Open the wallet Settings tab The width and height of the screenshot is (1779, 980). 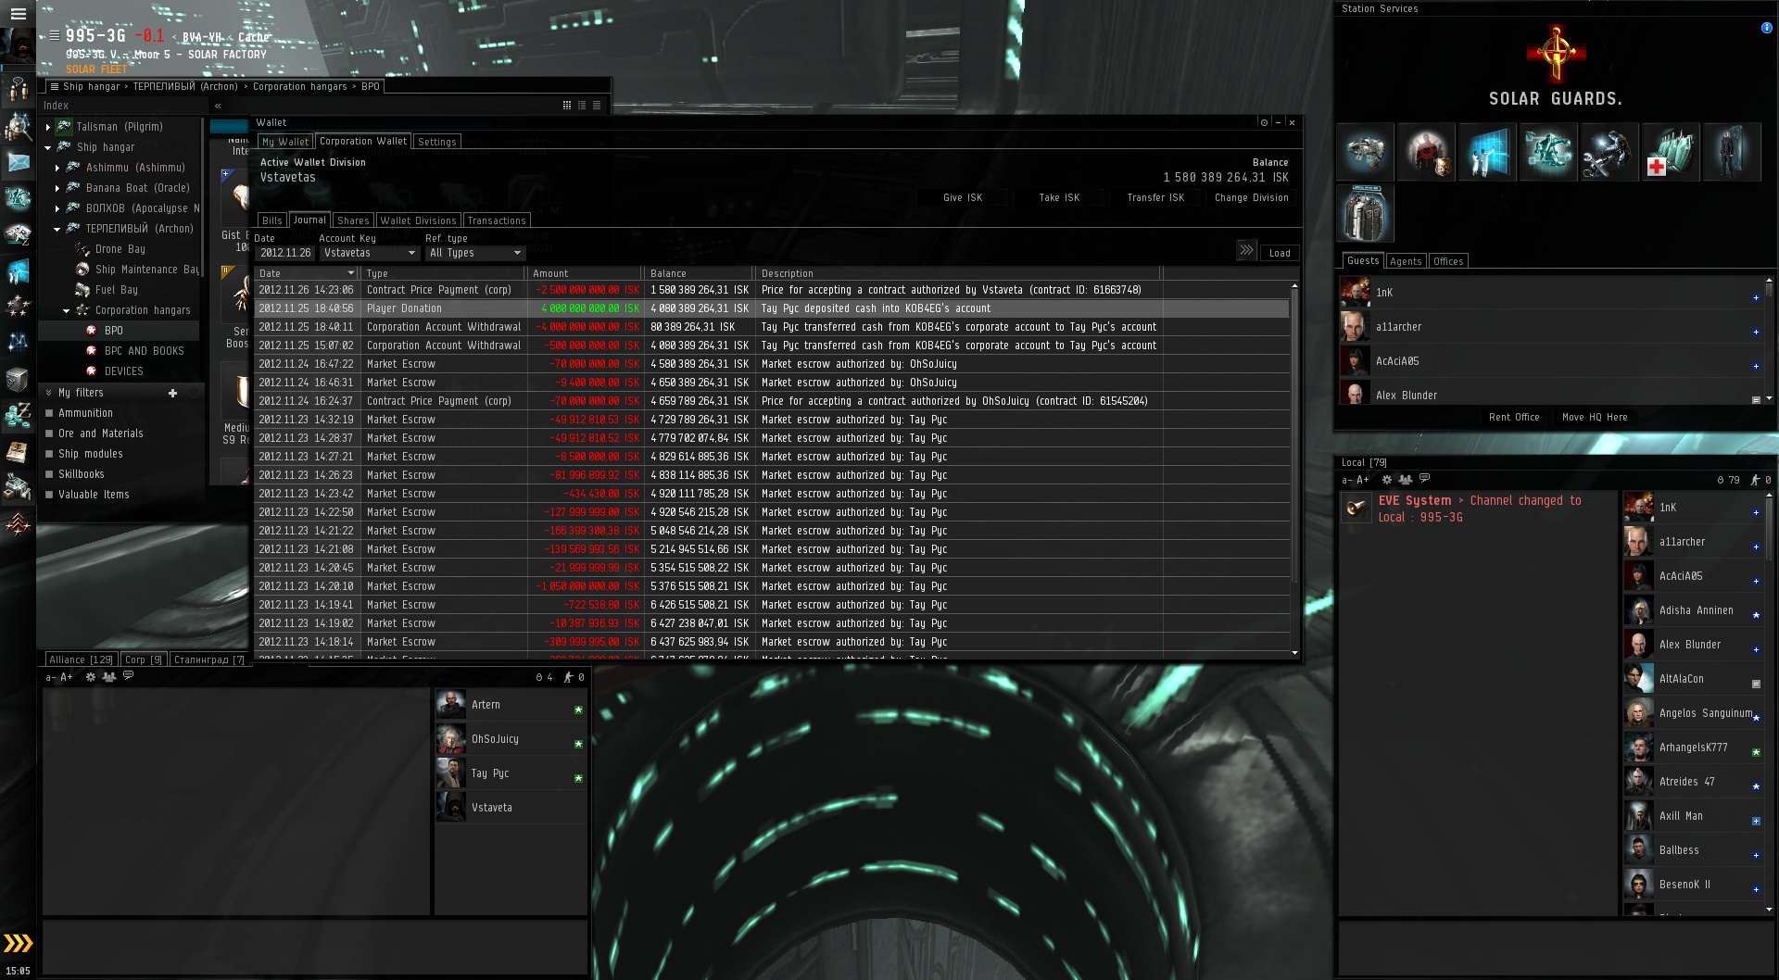click(x=436, y=142)
